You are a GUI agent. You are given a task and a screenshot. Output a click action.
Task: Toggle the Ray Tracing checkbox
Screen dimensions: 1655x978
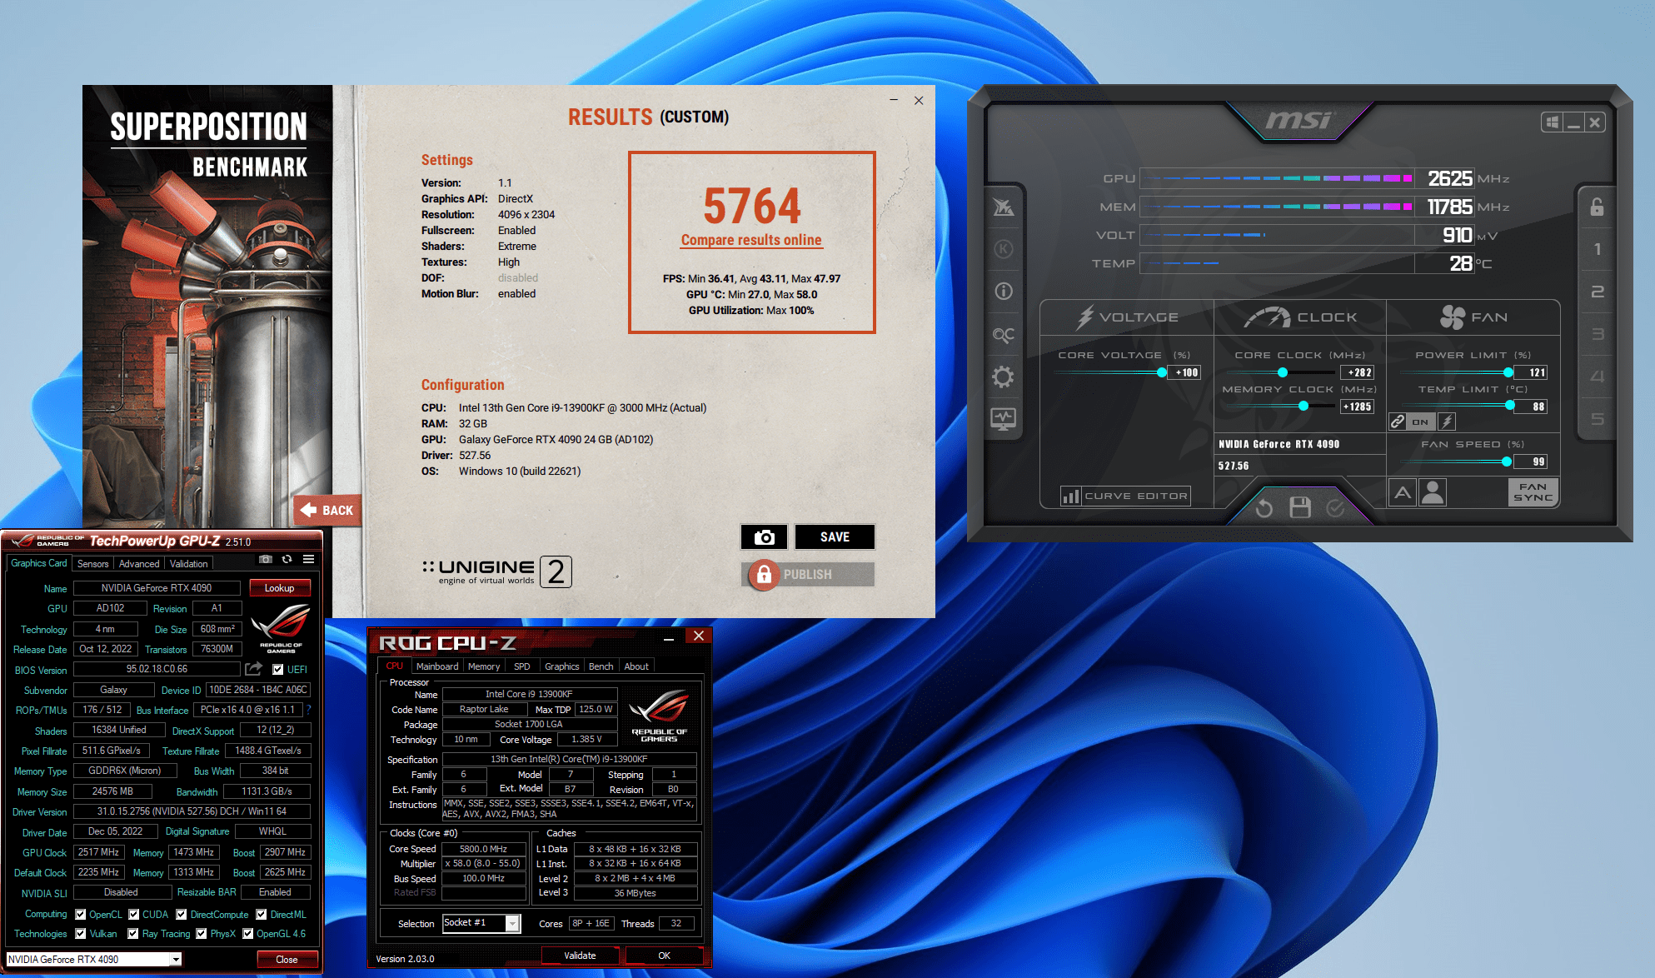[133, 934]
